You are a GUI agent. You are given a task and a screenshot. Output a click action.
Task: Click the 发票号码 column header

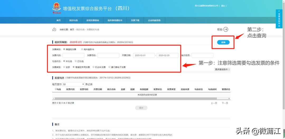(84, 89)
